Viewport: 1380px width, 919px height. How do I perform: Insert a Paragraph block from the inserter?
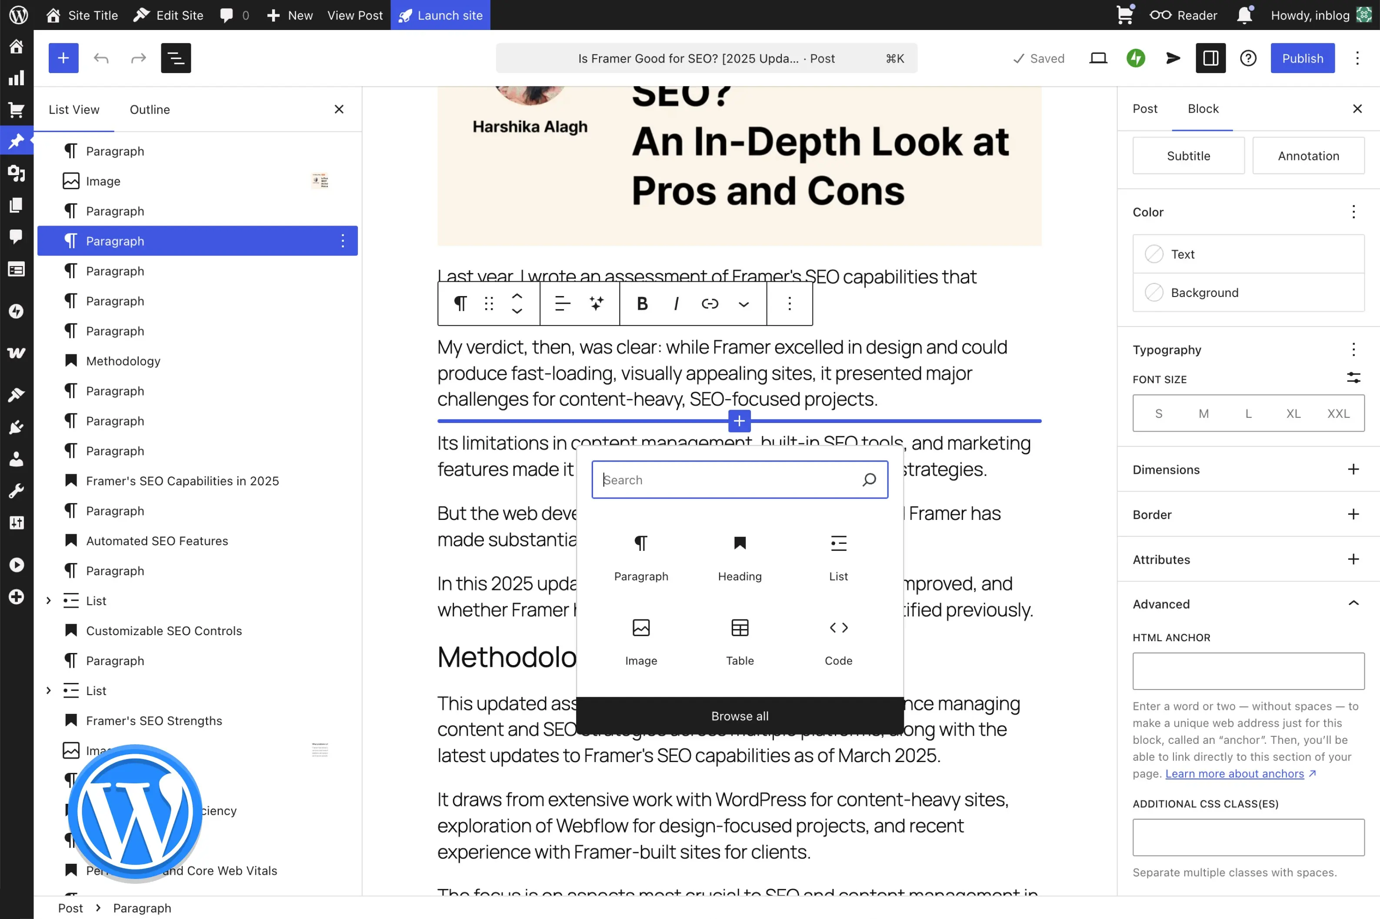641,557
